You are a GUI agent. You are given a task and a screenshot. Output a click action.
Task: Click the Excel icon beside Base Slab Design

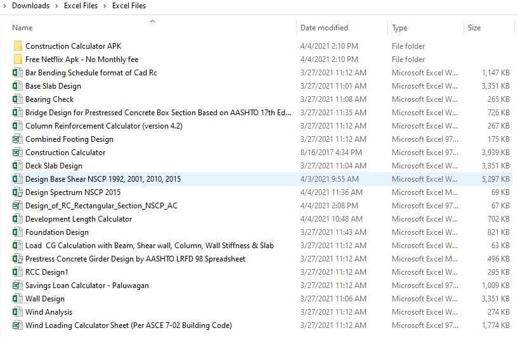tap(17, 86)
